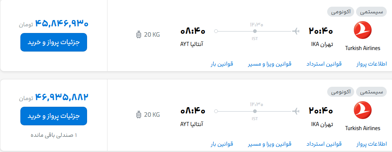Open قوانین ویزا و مسیر on second flight
392x152 pixels.
tap(269, 144)
